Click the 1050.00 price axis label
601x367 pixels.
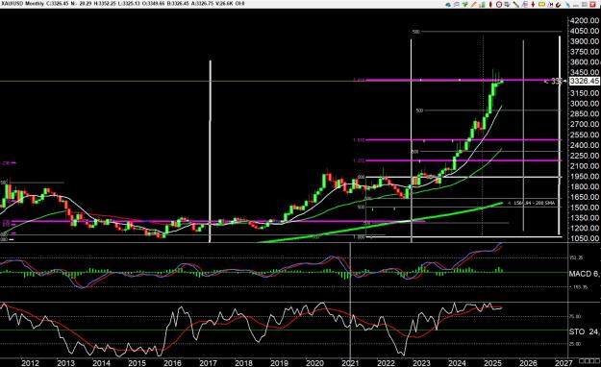click(584, 238)
